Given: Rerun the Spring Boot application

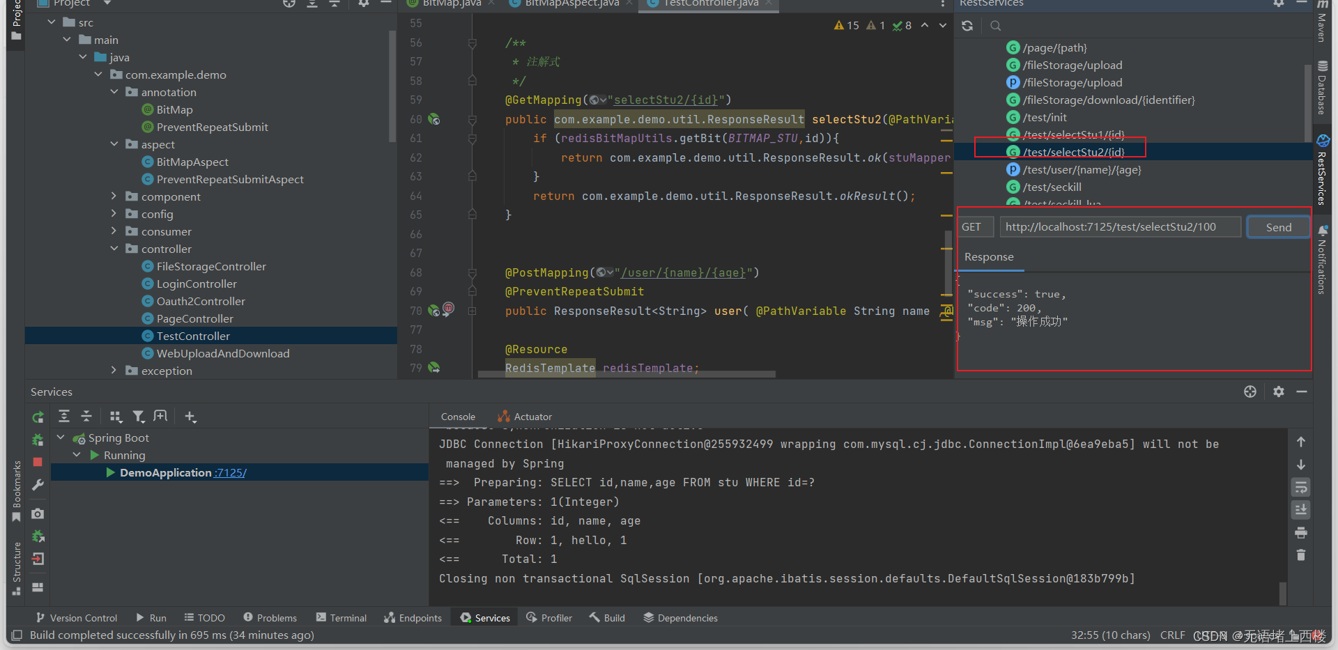Looking at the screenshot, I should (38, 417).
